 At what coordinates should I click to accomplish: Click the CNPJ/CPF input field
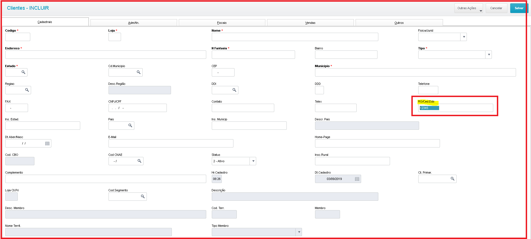pos(137,108)
